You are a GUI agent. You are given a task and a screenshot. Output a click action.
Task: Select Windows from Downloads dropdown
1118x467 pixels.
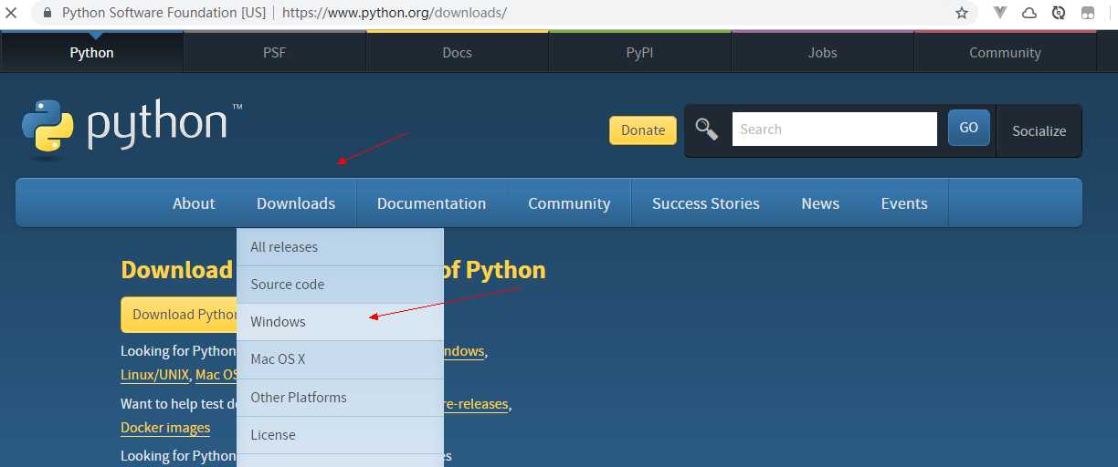340,321
